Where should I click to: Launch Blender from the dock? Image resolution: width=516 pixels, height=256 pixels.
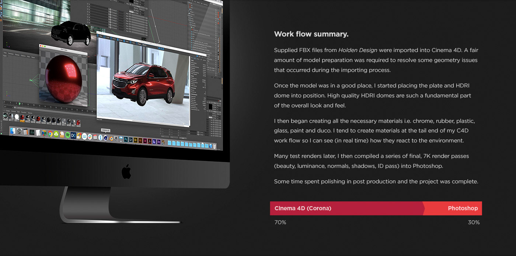click(x=112, y=139)
